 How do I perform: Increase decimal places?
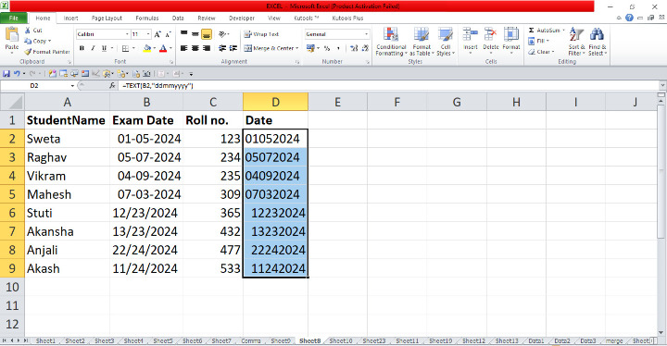click(x=354, y=48)
